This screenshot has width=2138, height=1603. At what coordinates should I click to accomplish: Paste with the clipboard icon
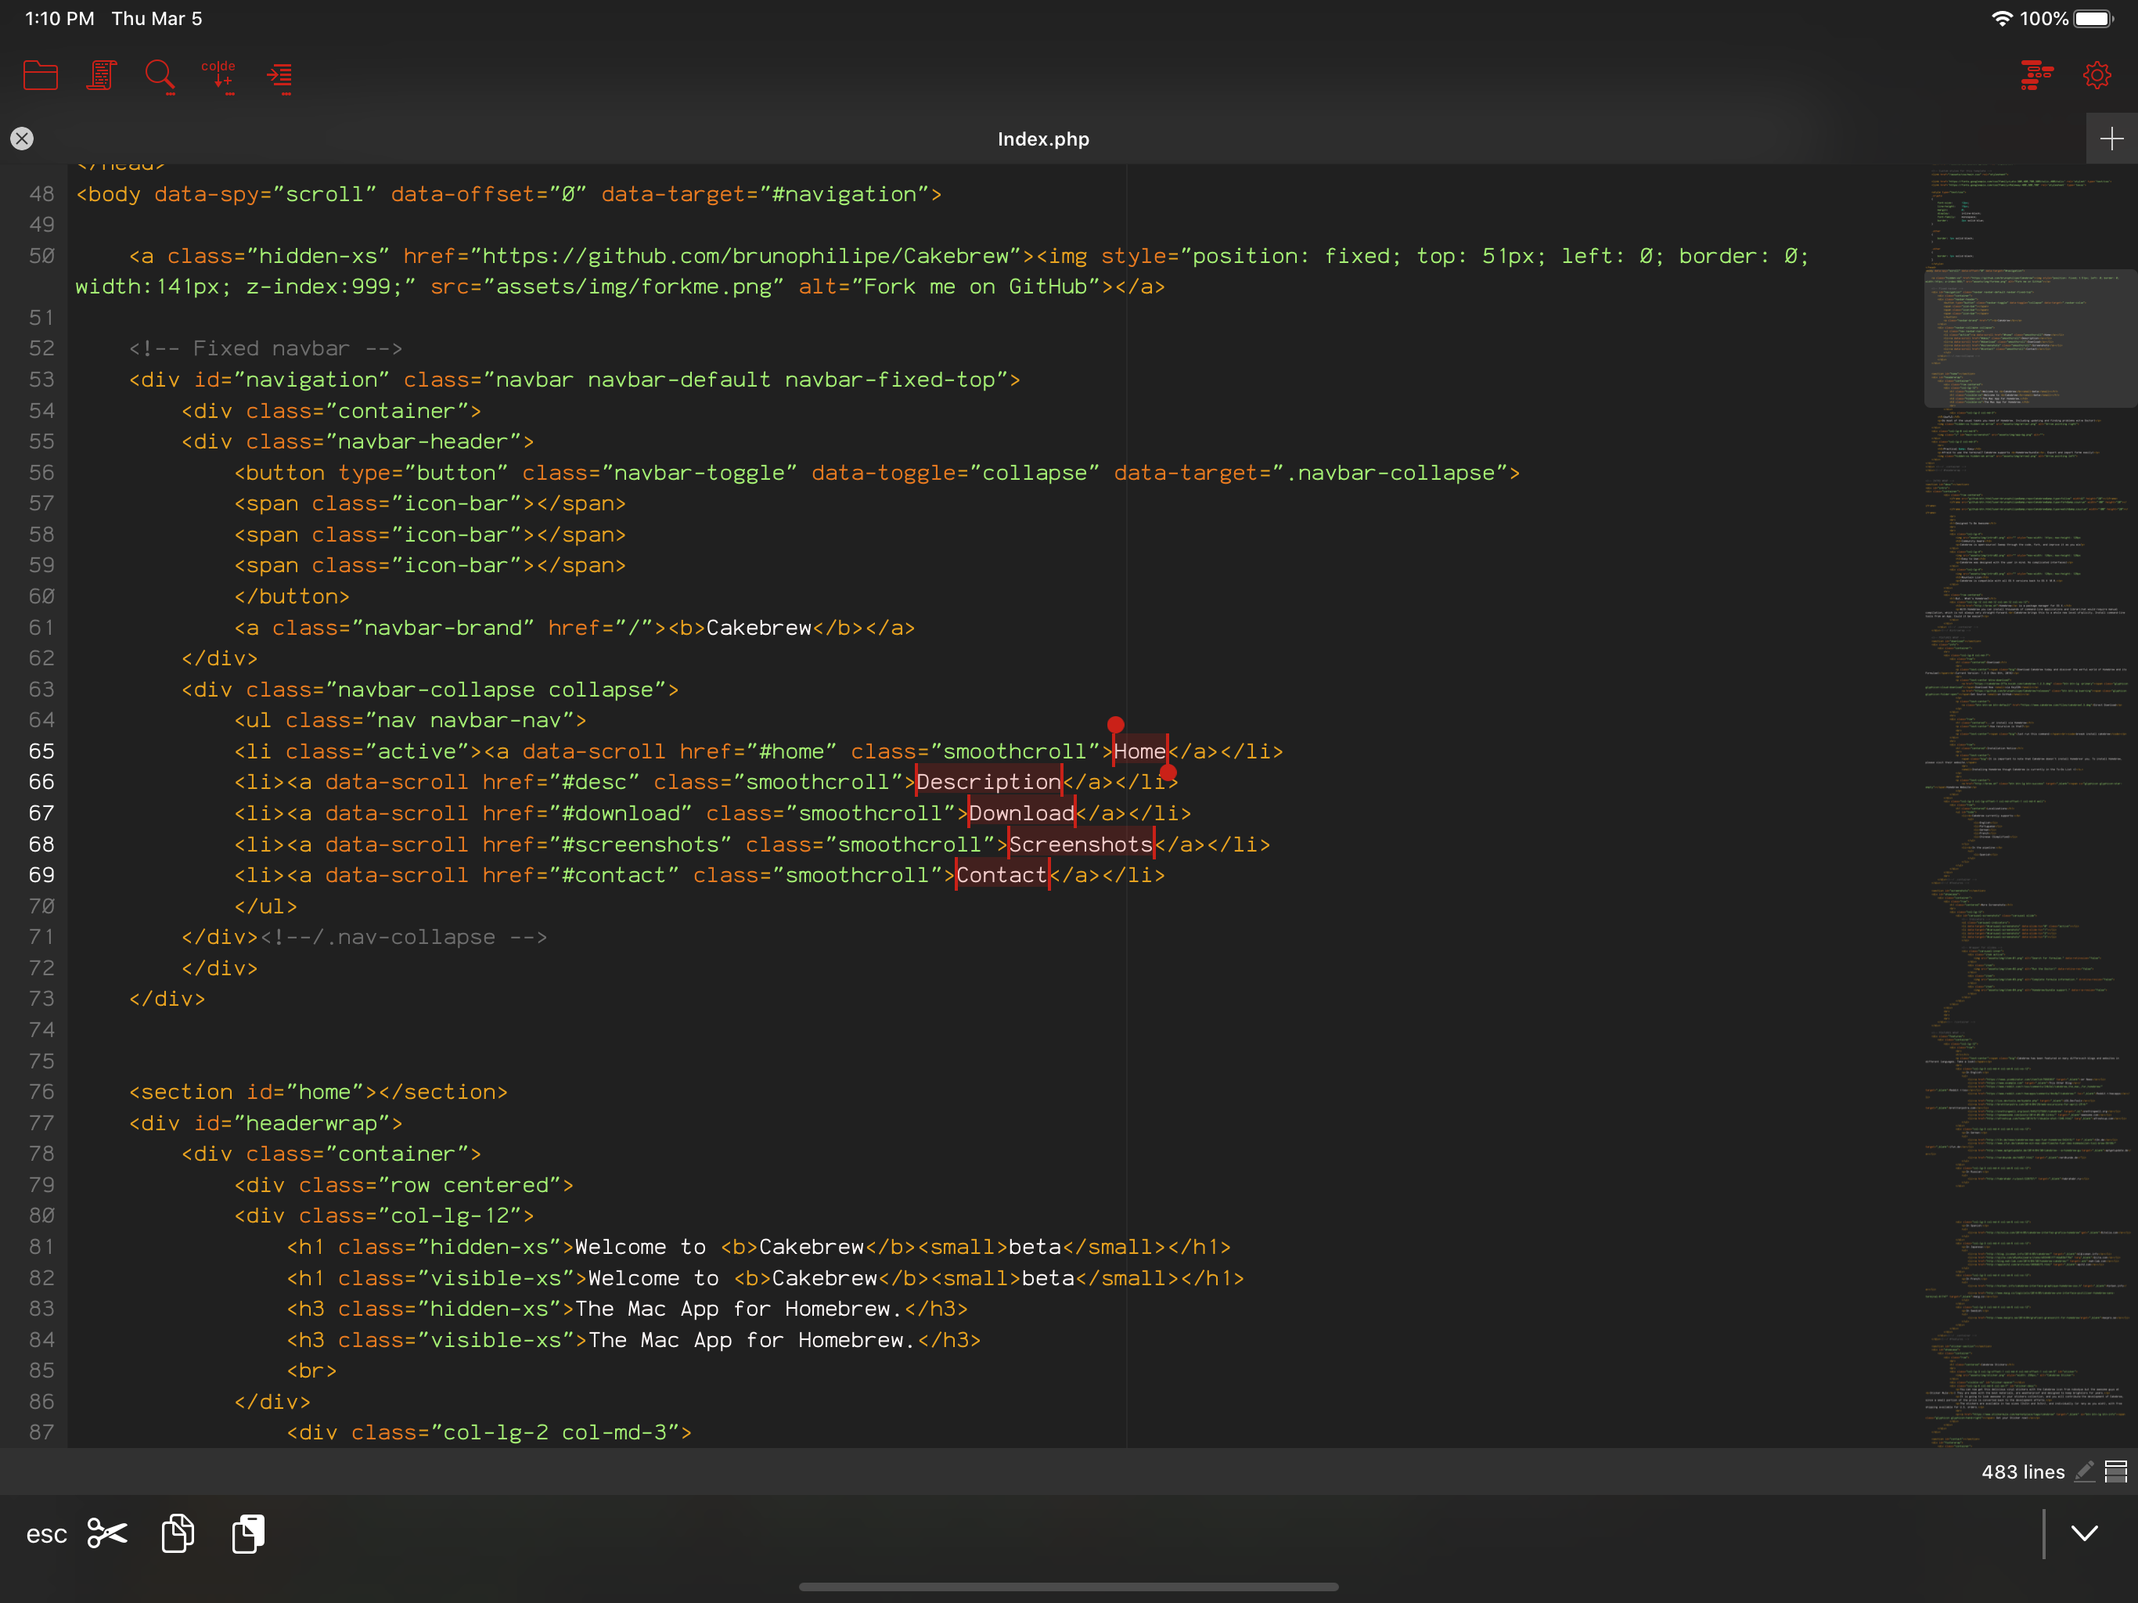248,1533
